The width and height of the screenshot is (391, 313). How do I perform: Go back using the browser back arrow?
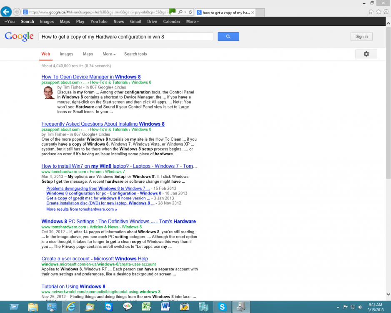(6, 12)
